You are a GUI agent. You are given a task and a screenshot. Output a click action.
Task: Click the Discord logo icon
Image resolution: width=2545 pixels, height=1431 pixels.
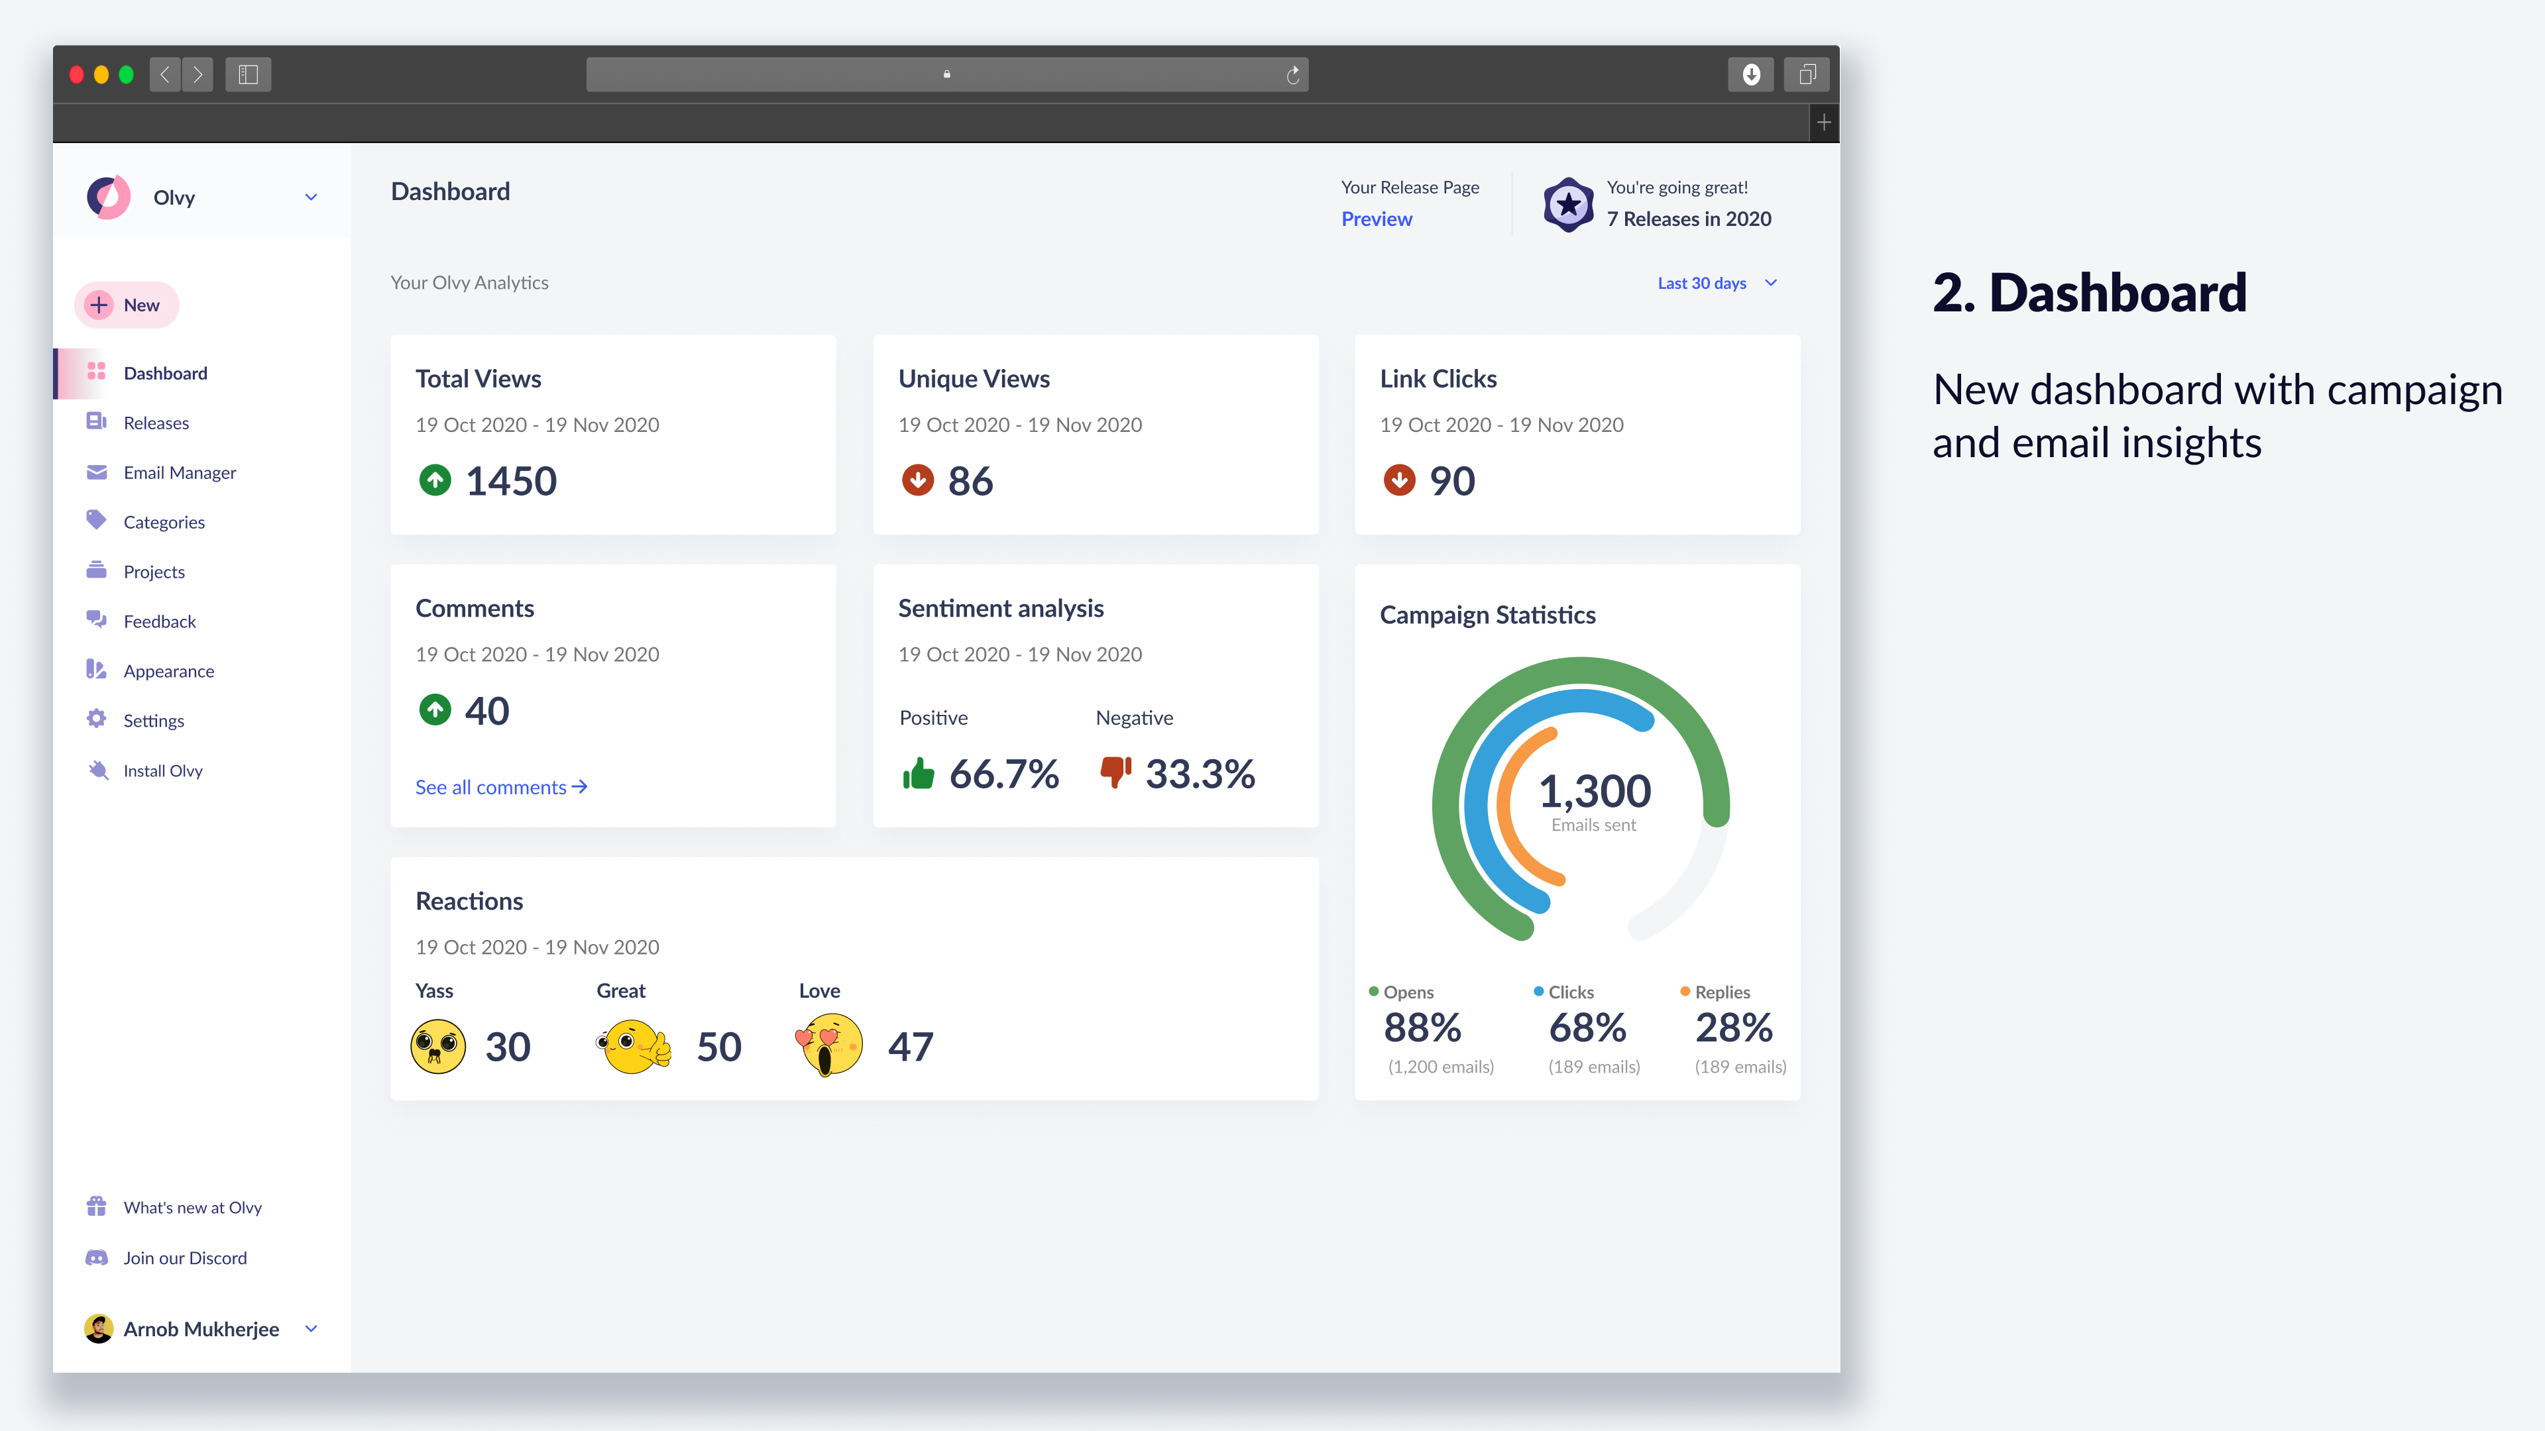click(96, 1258)
